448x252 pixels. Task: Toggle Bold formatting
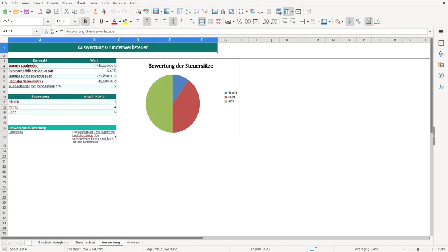click(x=85, y=22)
